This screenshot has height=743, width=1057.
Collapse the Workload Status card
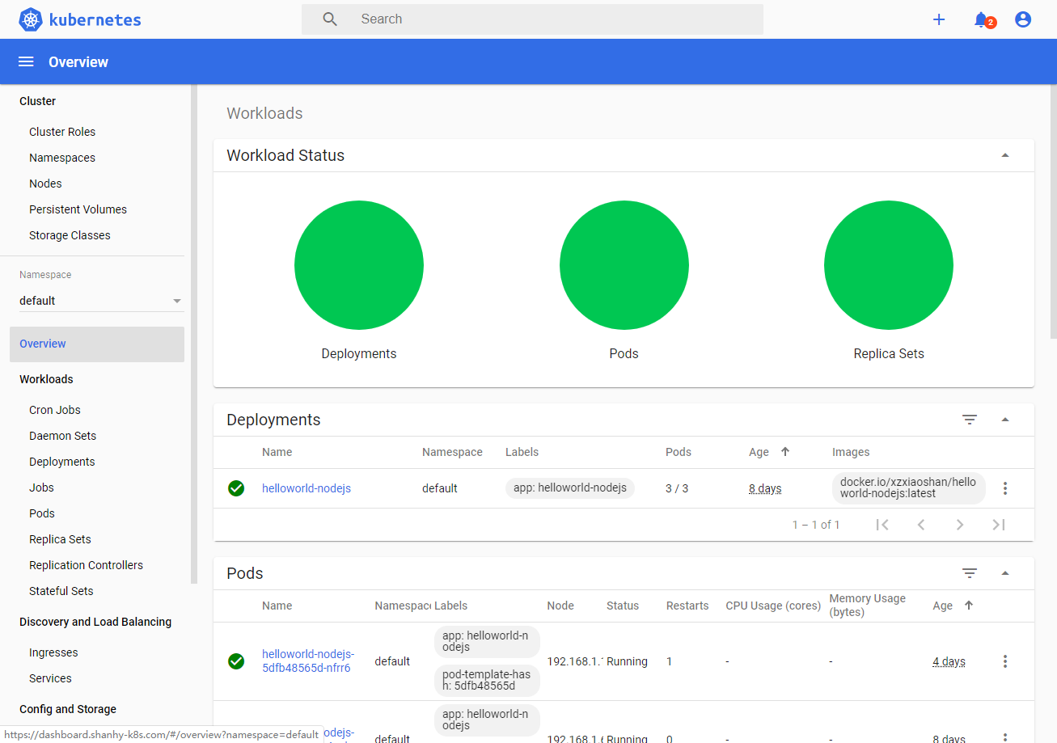click(x=1005, y=155)
